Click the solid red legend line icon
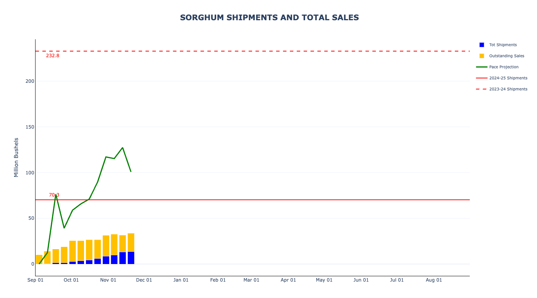The width and height of the screenshot is (537, 298). click(x=482, y=78)
